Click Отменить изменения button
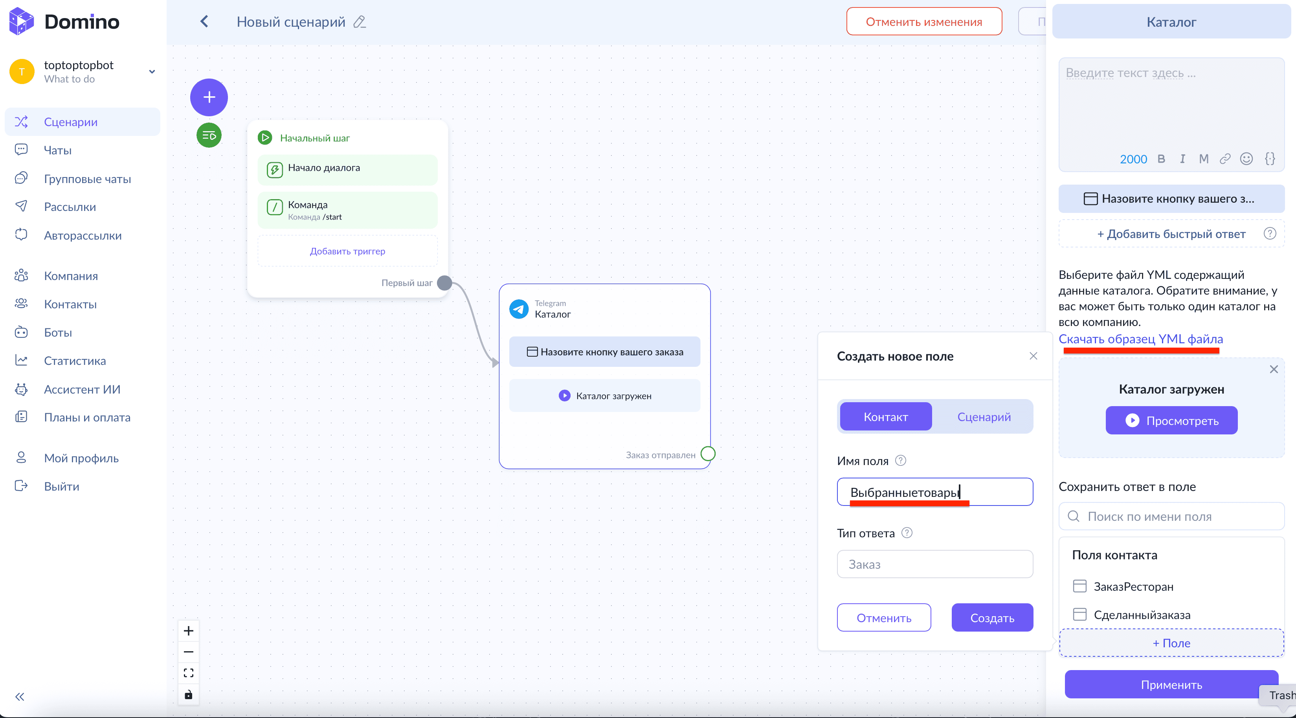Viewport: 1296px width, 718px height. (x=924, y=22)
